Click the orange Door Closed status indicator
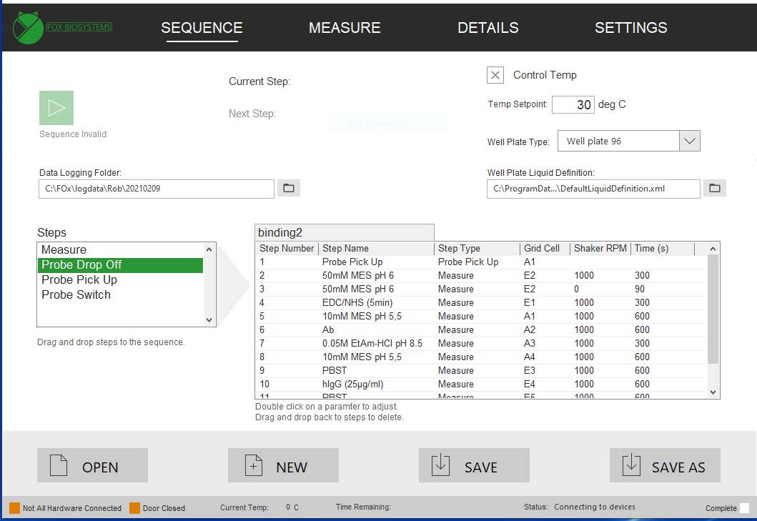This screenshot has width=757, height=521. tap(134, 508)
